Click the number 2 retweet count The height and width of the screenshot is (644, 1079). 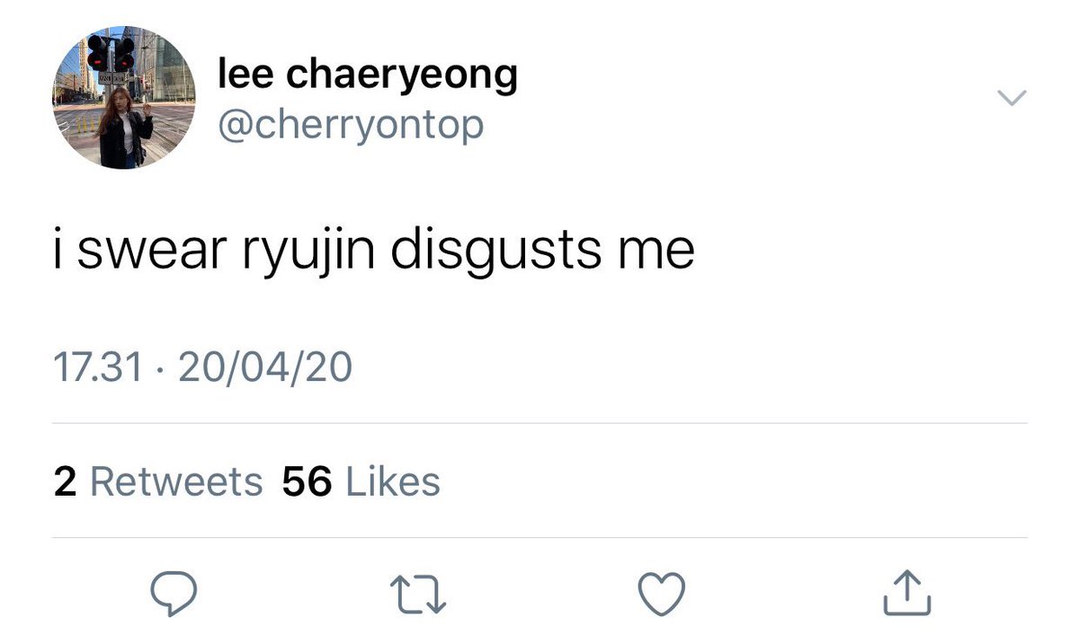point(65,482)
